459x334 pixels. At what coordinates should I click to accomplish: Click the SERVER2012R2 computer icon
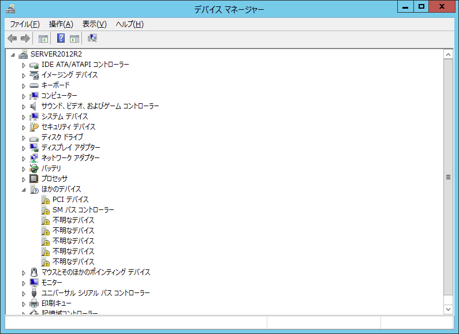pos(23,54)
